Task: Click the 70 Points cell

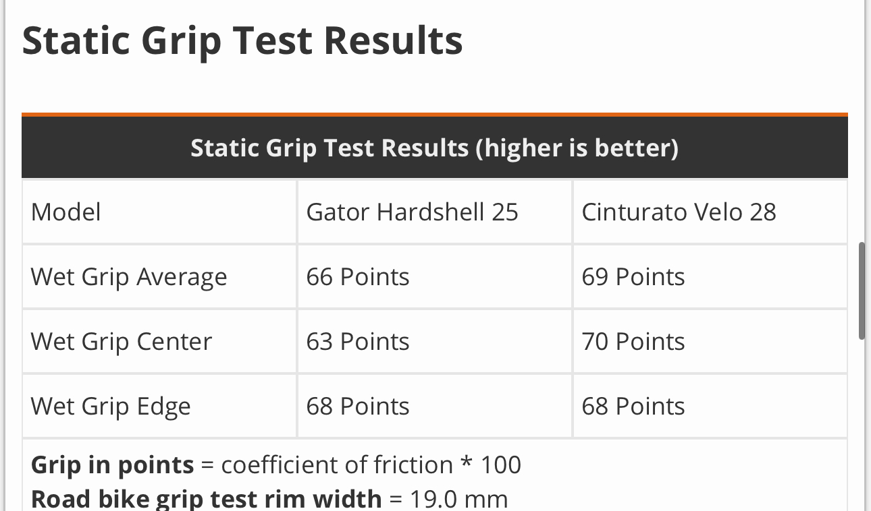Action: [x=633, y=342]
